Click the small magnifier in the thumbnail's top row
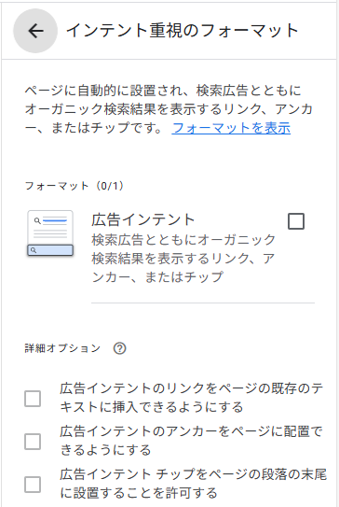 pos(37,221)
